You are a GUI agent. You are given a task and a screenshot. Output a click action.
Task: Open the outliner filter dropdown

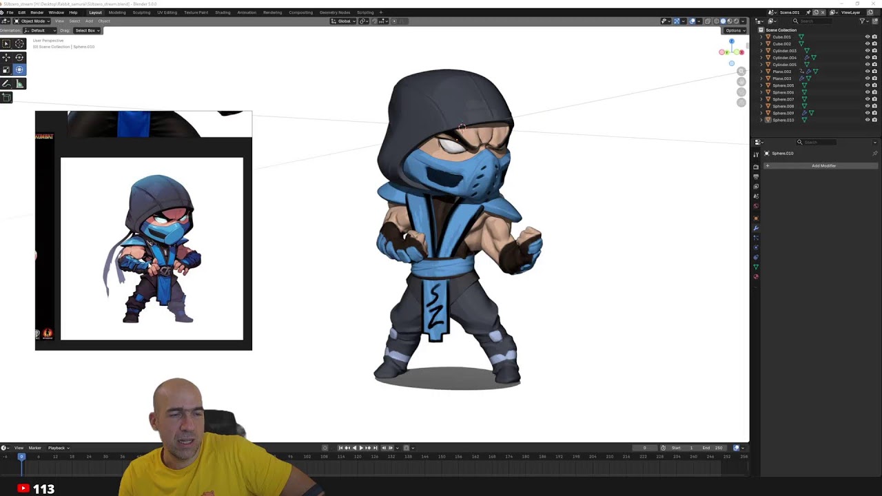tap(864, 21)
